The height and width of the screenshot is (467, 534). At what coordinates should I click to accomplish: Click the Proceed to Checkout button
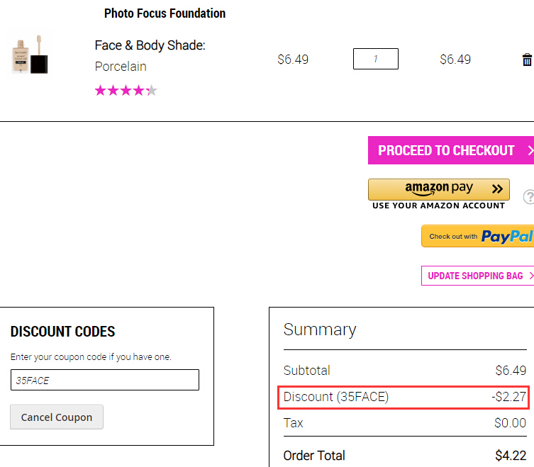point(451,150)
